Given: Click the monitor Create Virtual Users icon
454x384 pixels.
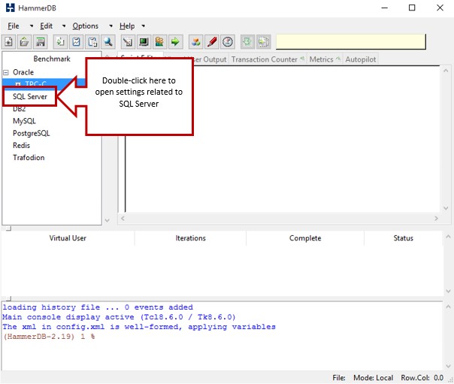Looking at the screenshot, I should 144,42.
